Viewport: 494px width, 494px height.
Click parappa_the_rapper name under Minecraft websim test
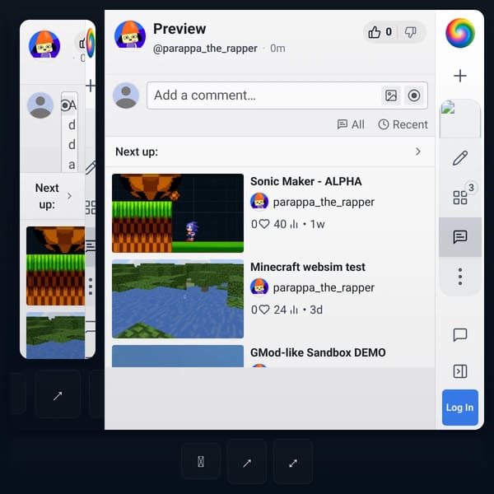tap(324, 287)
